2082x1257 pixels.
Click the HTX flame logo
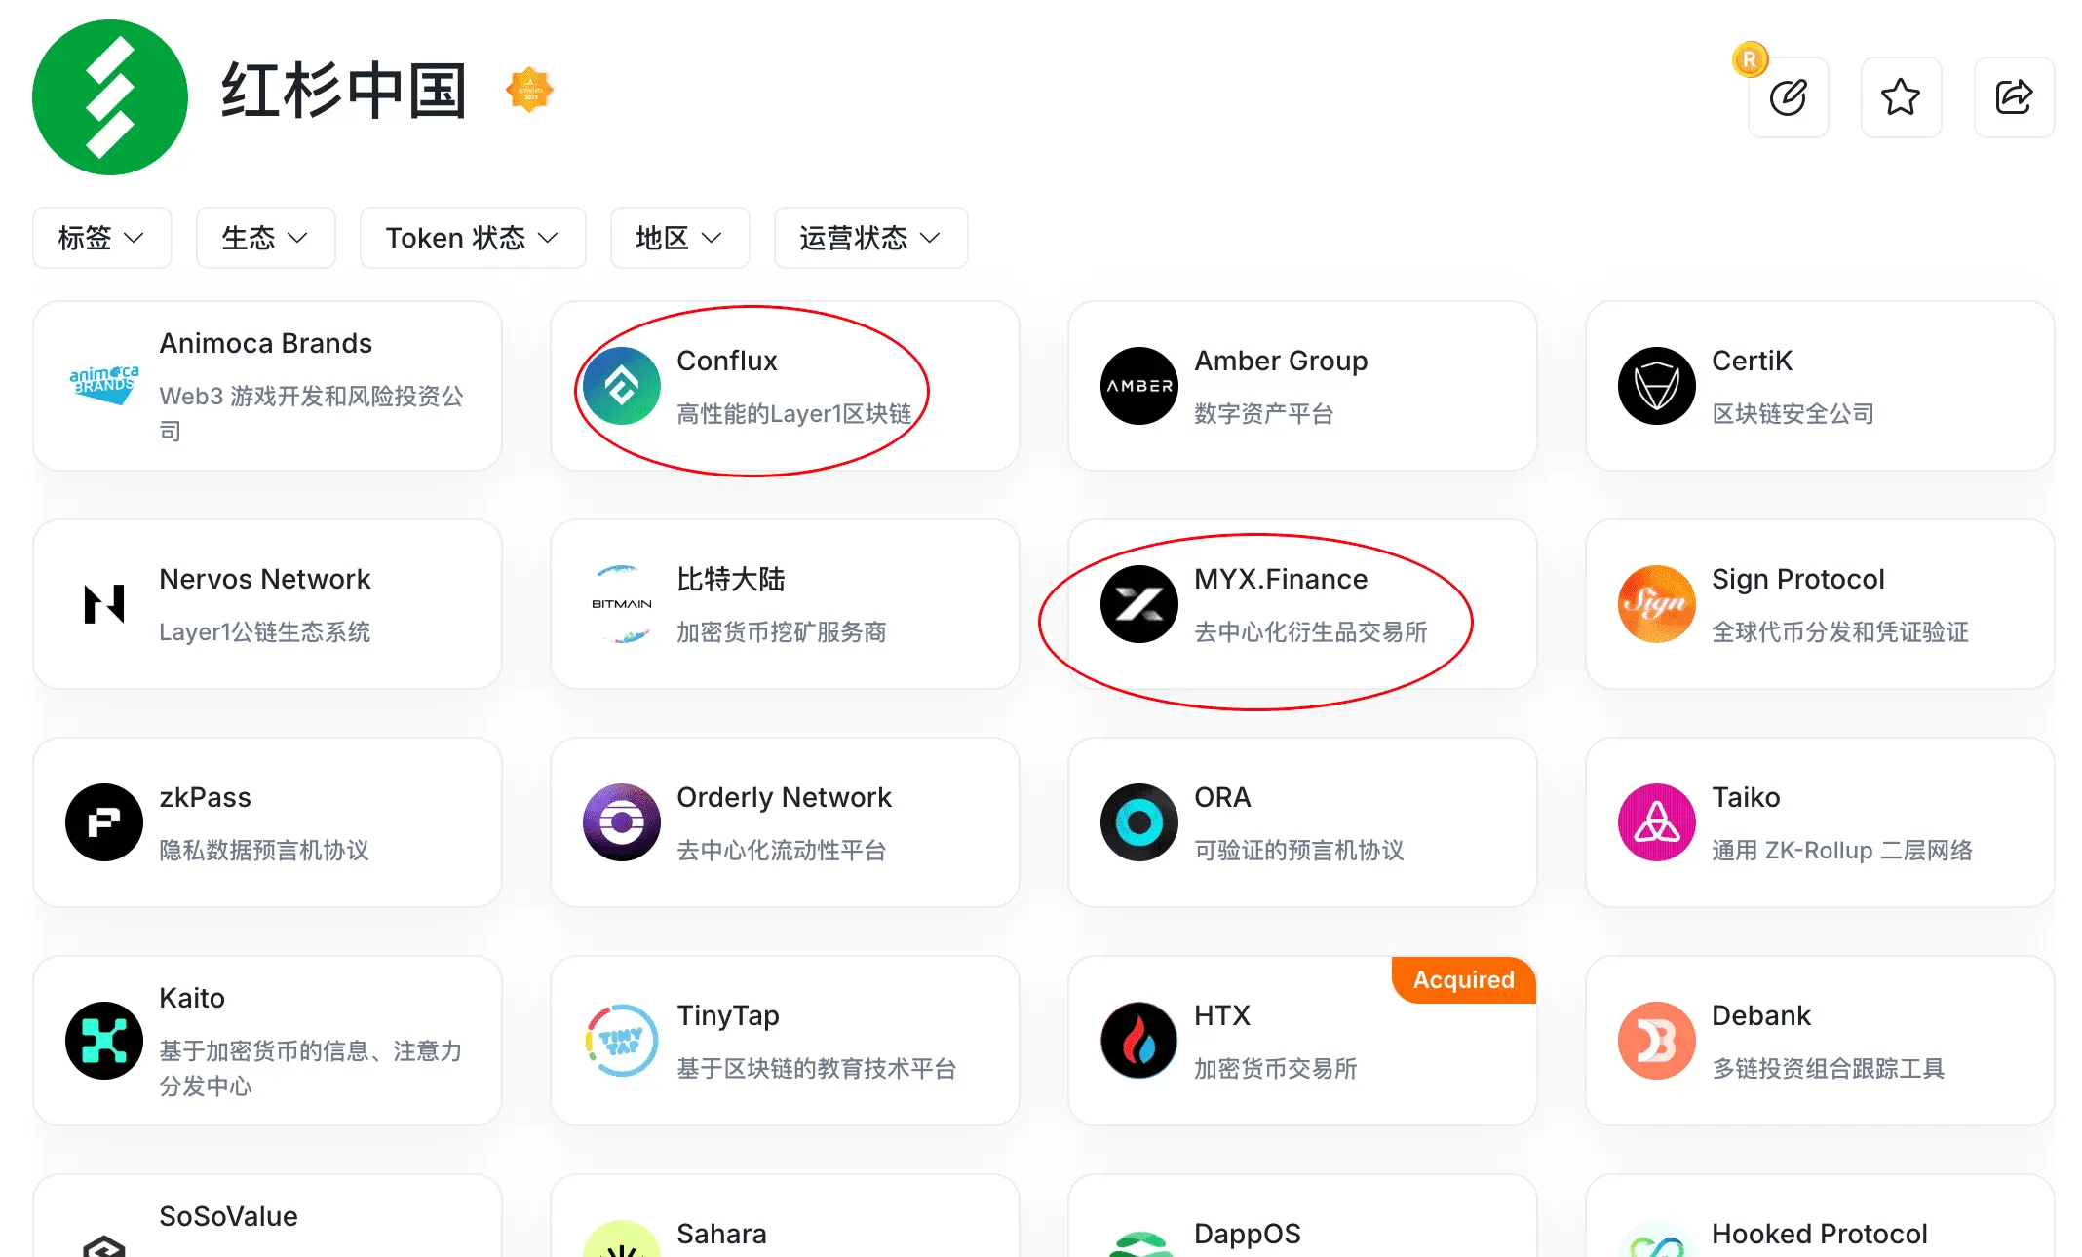(x=1139, y=1041)
